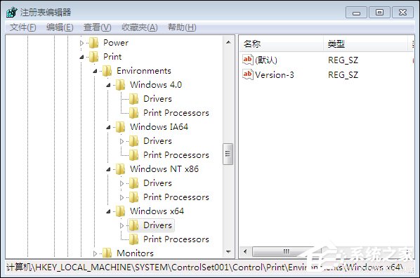Open the 帮助(H) menu
The image size is (420, 278).
[x=182, y=27]
